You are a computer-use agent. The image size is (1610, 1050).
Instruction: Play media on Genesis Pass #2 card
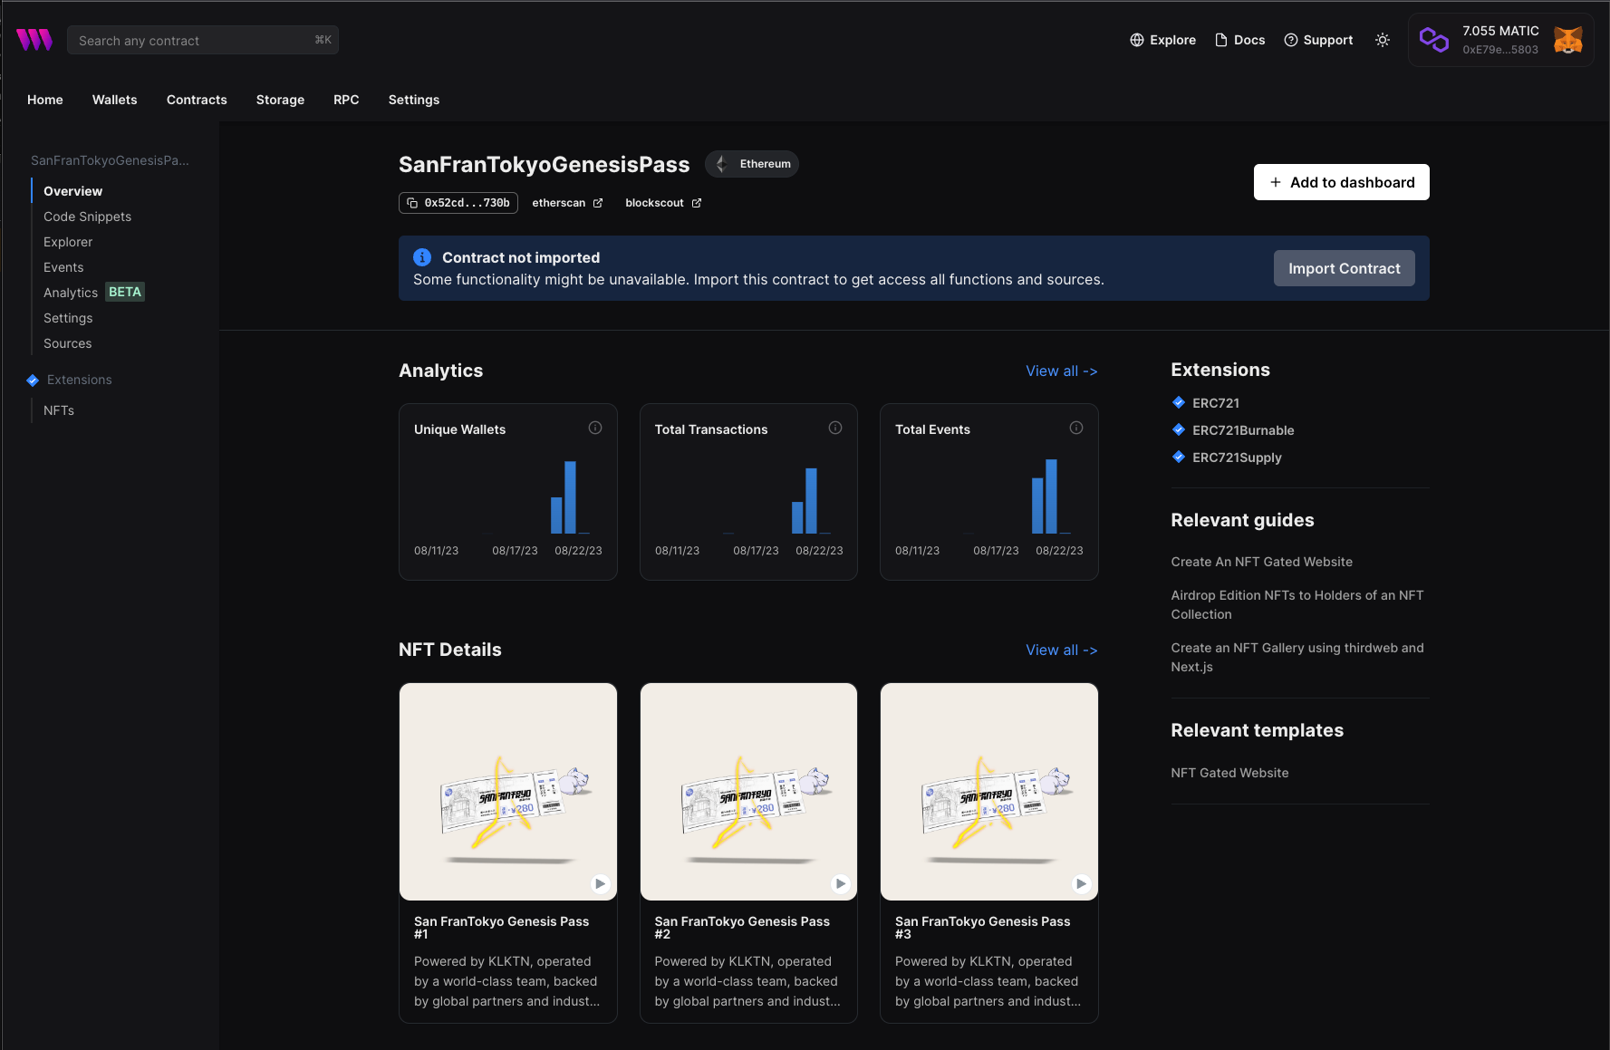click(x=841, y=883)
